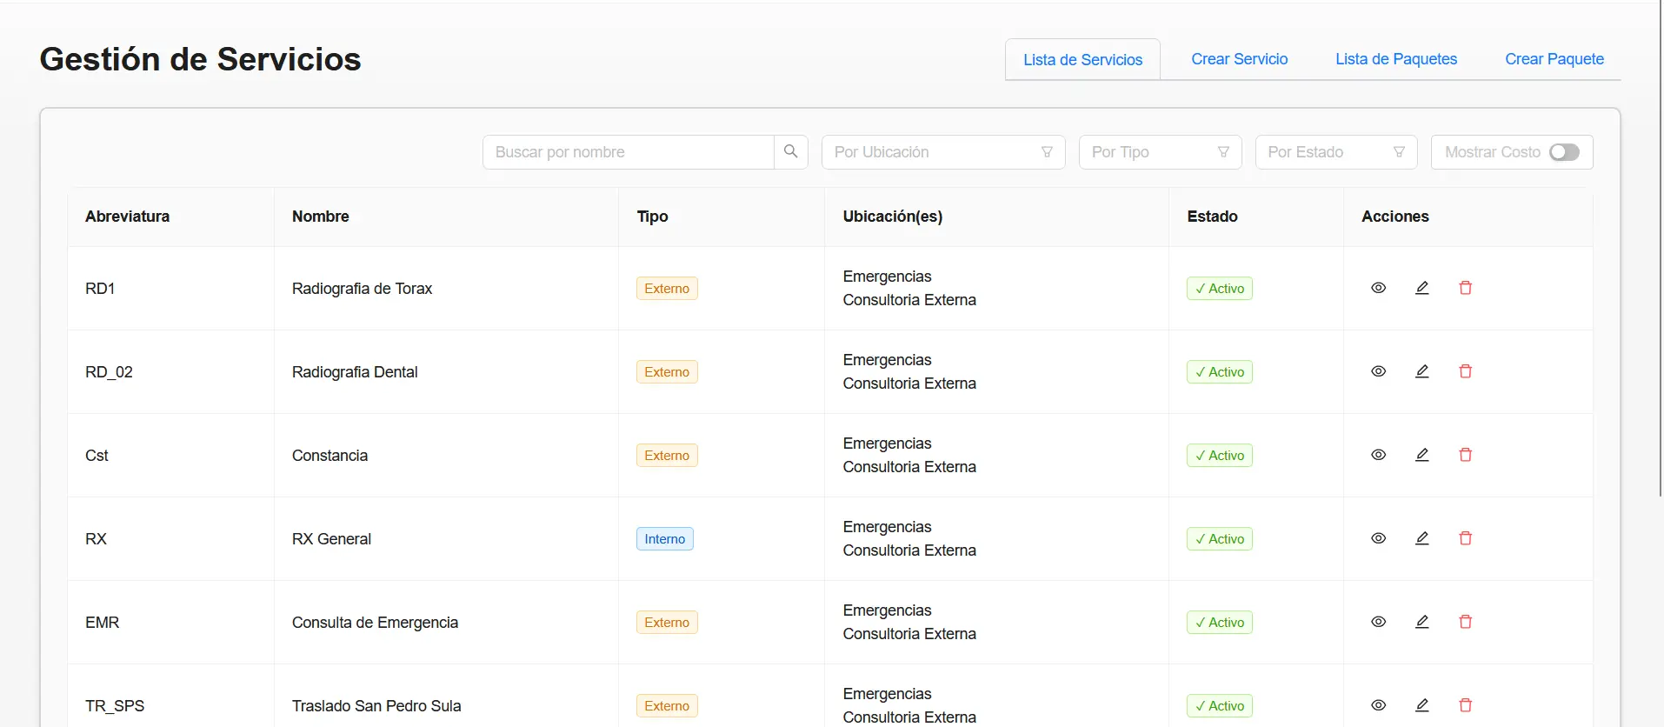Screen dimensions: 1664x727
Task: Switch to the Crear Servicio tab
Action: click(x=1239, y=59)
